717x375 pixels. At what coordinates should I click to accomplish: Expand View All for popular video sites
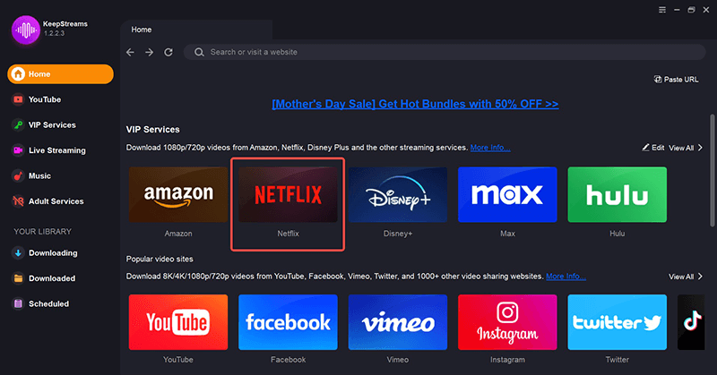point(686,277)
